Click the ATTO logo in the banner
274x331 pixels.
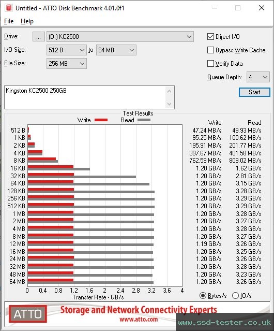click(28, 314)
